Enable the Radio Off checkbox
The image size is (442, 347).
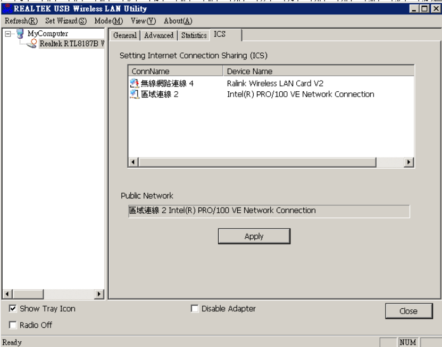(x=13, y=325)
